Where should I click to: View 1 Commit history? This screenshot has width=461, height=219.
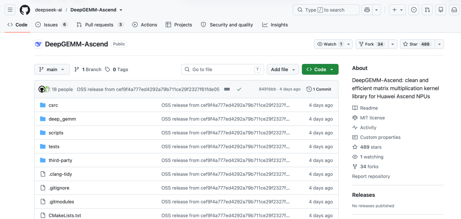[x=319, y=89]
